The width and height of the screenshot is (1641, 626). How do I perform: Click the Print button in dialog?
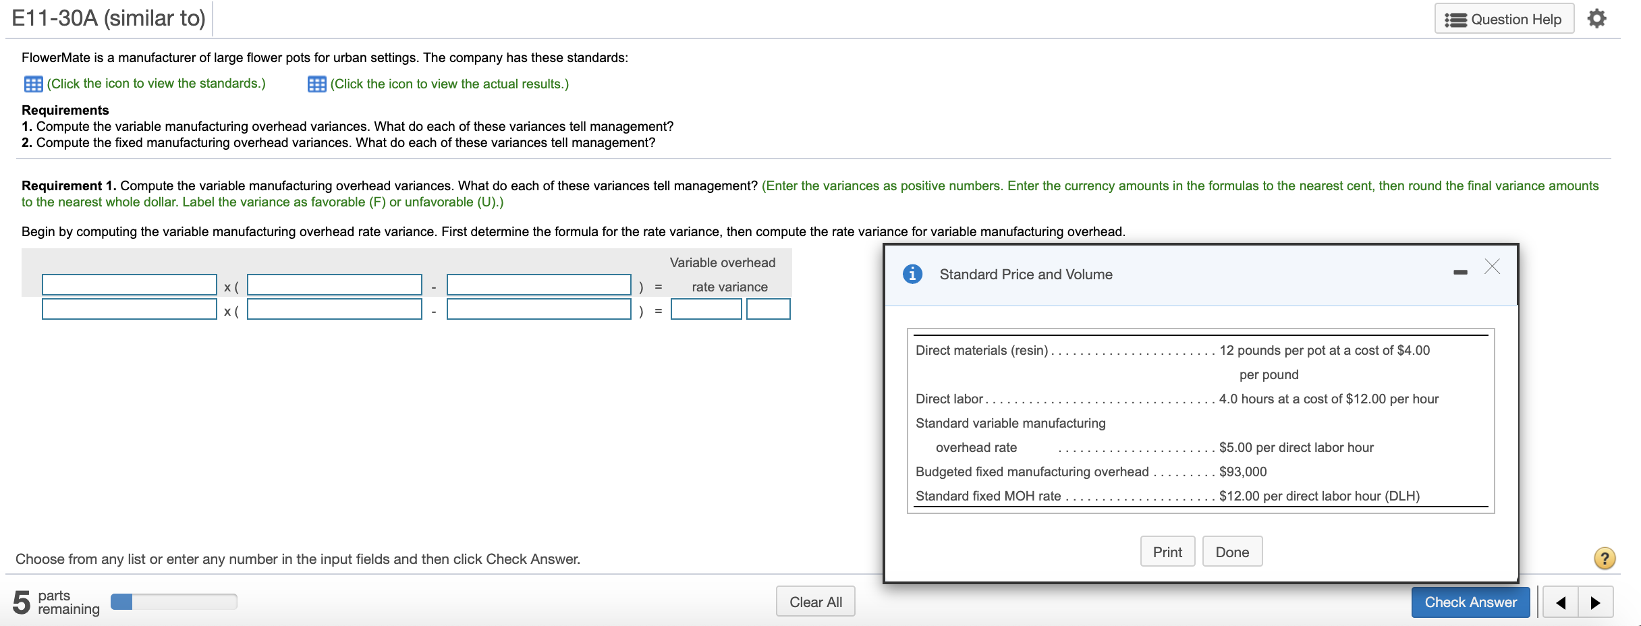tap(1167, 552)
